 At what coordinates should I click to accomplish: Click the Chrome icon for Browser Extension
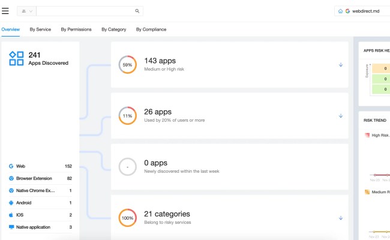[x=11, y=178]
